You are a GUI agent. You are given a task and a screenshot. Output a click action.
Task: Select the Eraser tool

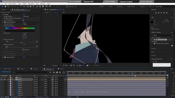[x=43, y=7]
